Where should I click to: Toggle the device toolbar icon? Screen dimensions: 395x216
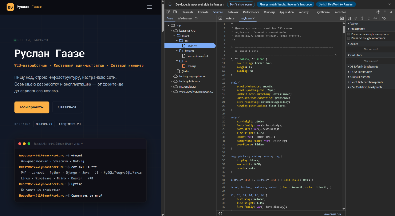click(175, 12)
